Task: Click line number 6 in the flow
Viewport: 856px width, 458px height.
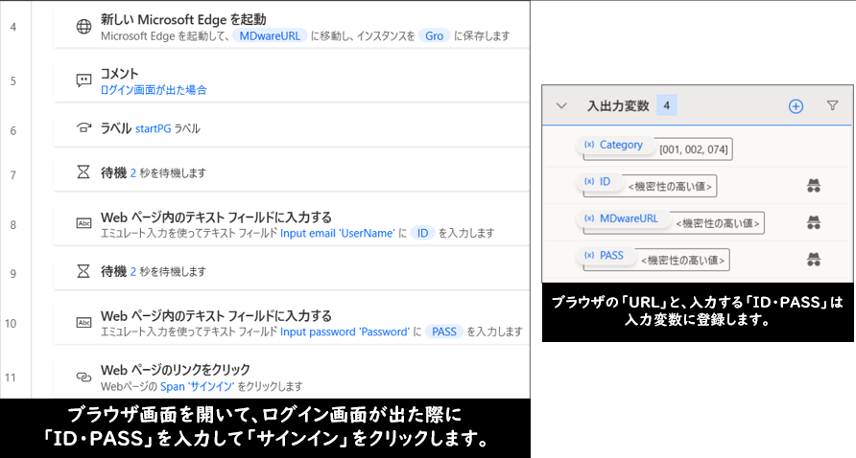Action: 13,130
